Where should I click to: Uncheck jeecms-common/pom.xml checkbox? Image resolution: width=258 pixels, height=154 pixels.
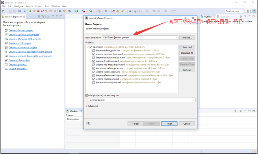tap(94, 54)
